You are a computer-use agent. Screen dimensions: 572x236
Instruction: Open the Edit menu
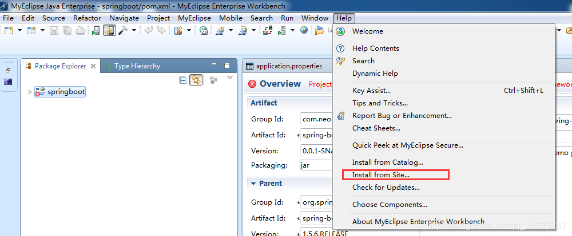28,18
